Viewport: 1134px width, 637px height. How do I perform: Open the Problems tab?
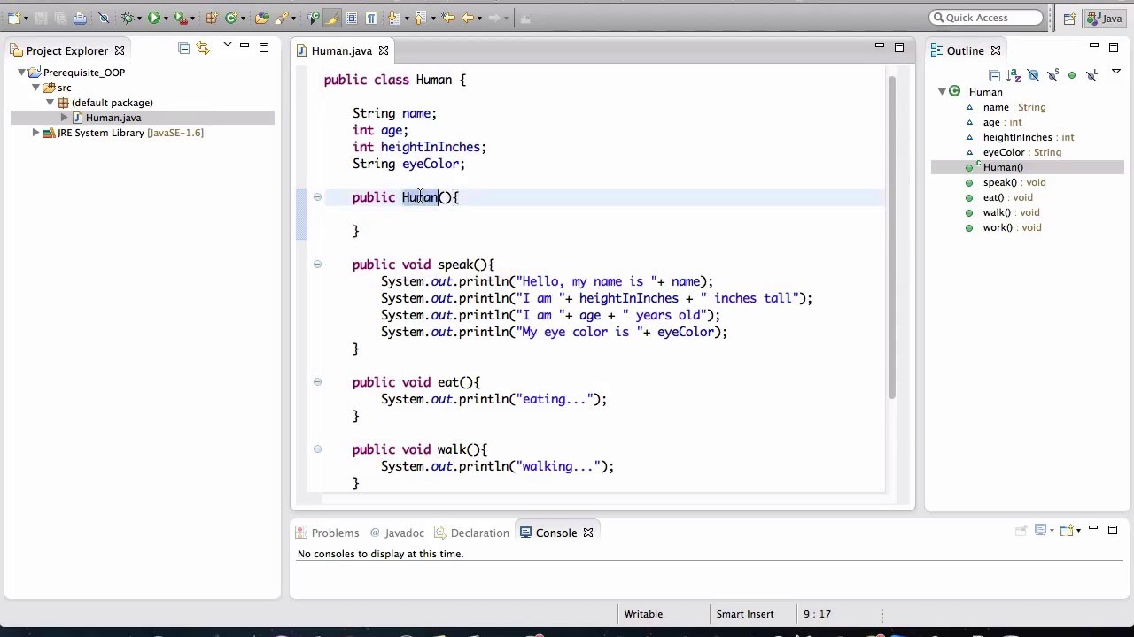pyautogui.click(x=328, y=533)
